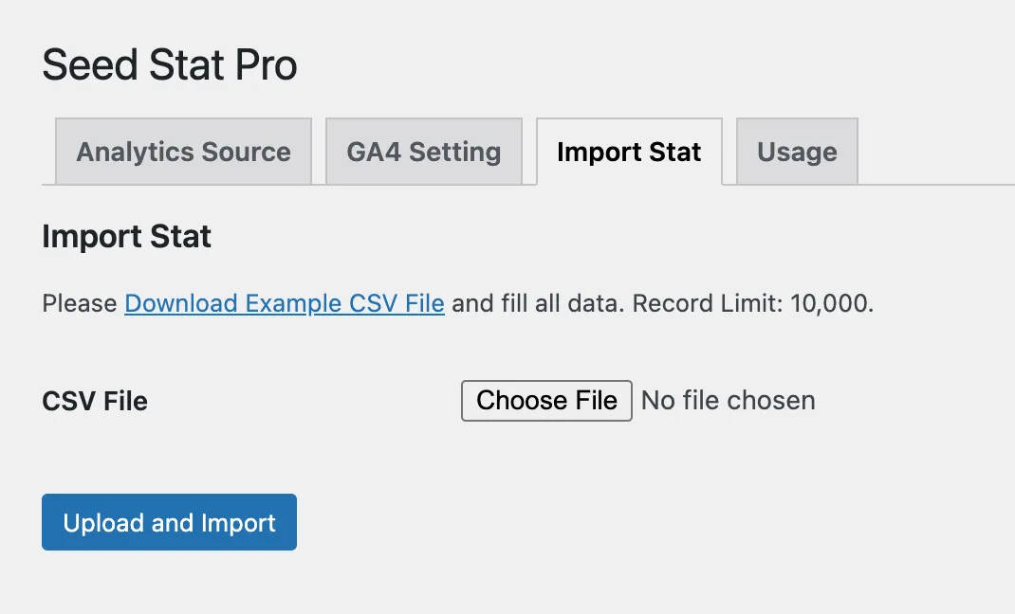Screen dimensions: 1015x614
Task: Click the currently active Import Stat tab
Action: [629, 152]
